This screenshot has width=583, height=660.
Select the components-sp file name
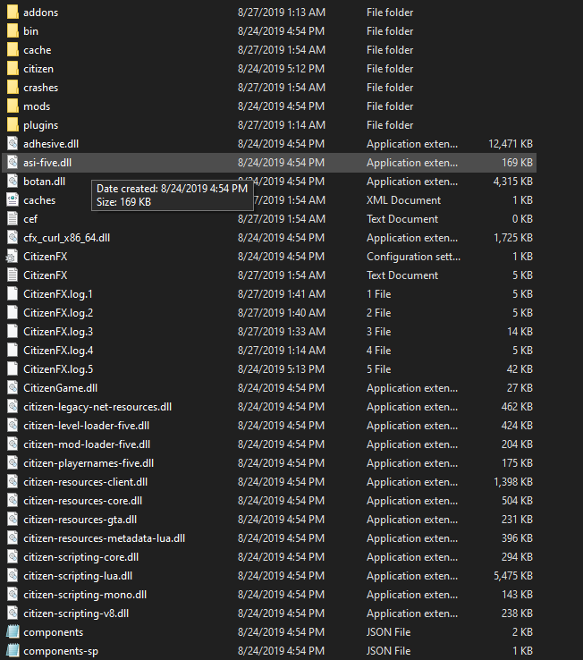coord(61,651)
